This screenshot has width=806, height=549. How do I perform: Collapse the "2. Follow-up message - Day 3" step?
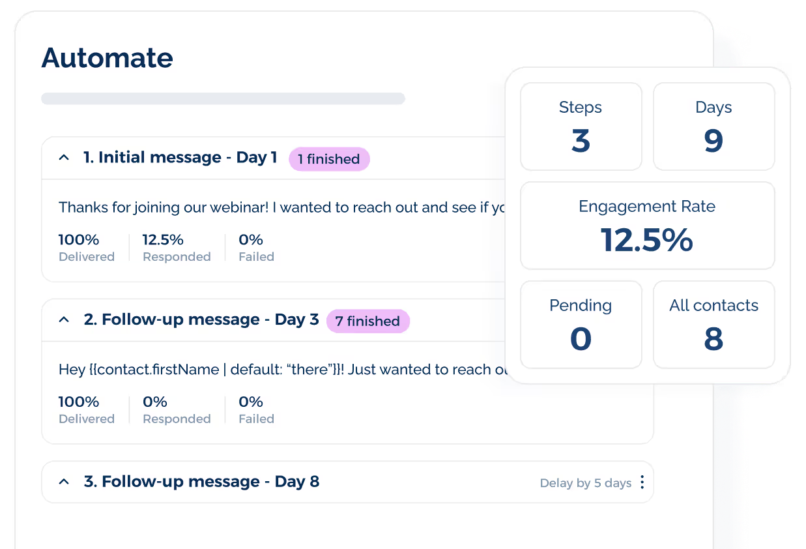click(64, 319)
